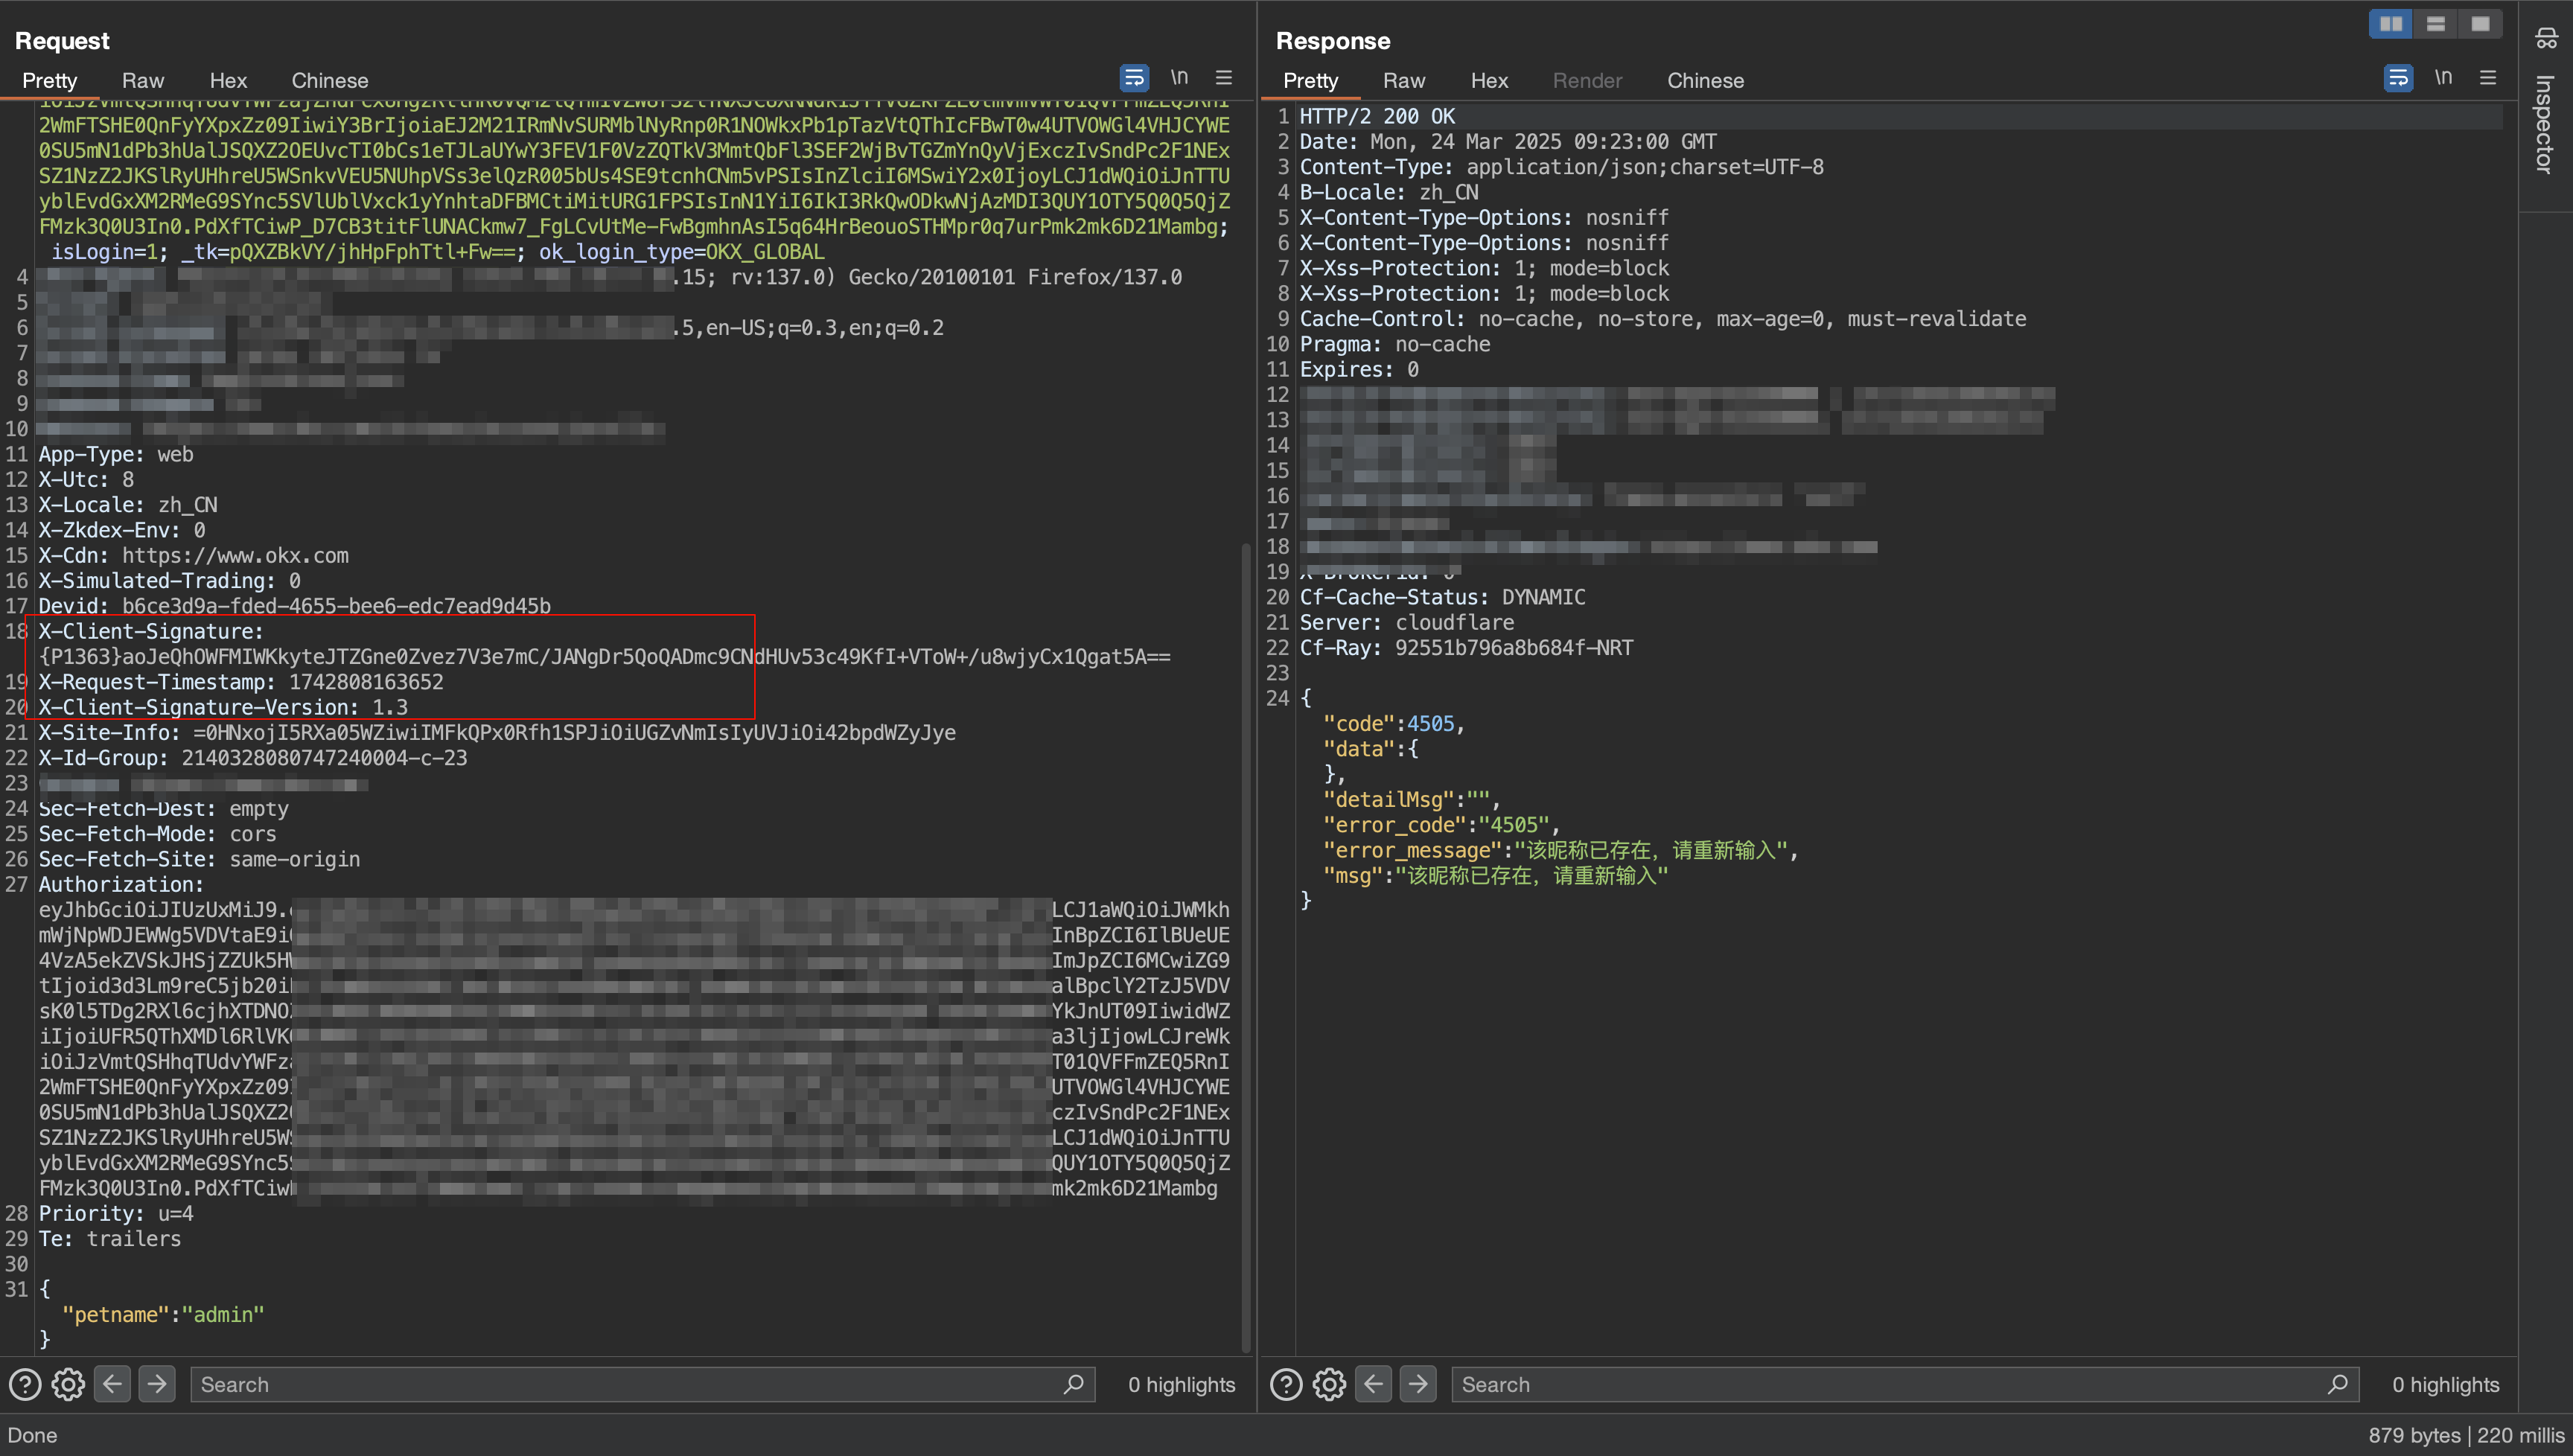This screenshot has height=1456, width=2573.
Task: Click the X-Client-Signature-Version: 1.3 line
Action: coord(223,707)
